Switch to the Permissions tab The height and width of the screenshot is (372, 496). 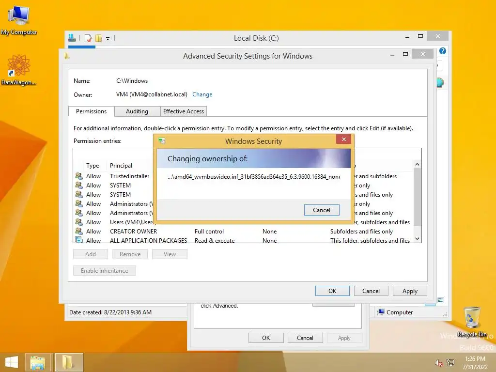point(91,111)
